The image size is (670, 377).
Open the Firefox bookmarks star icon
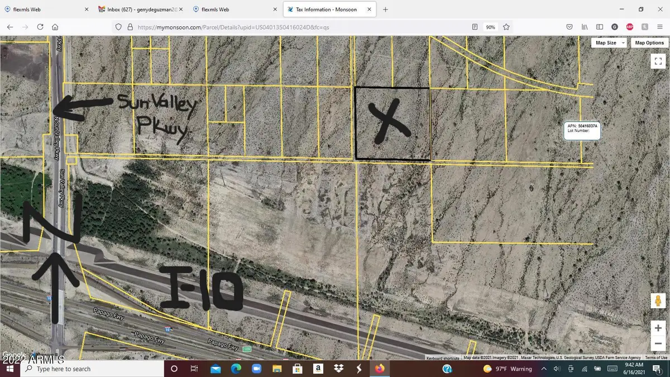click(505, 27)
